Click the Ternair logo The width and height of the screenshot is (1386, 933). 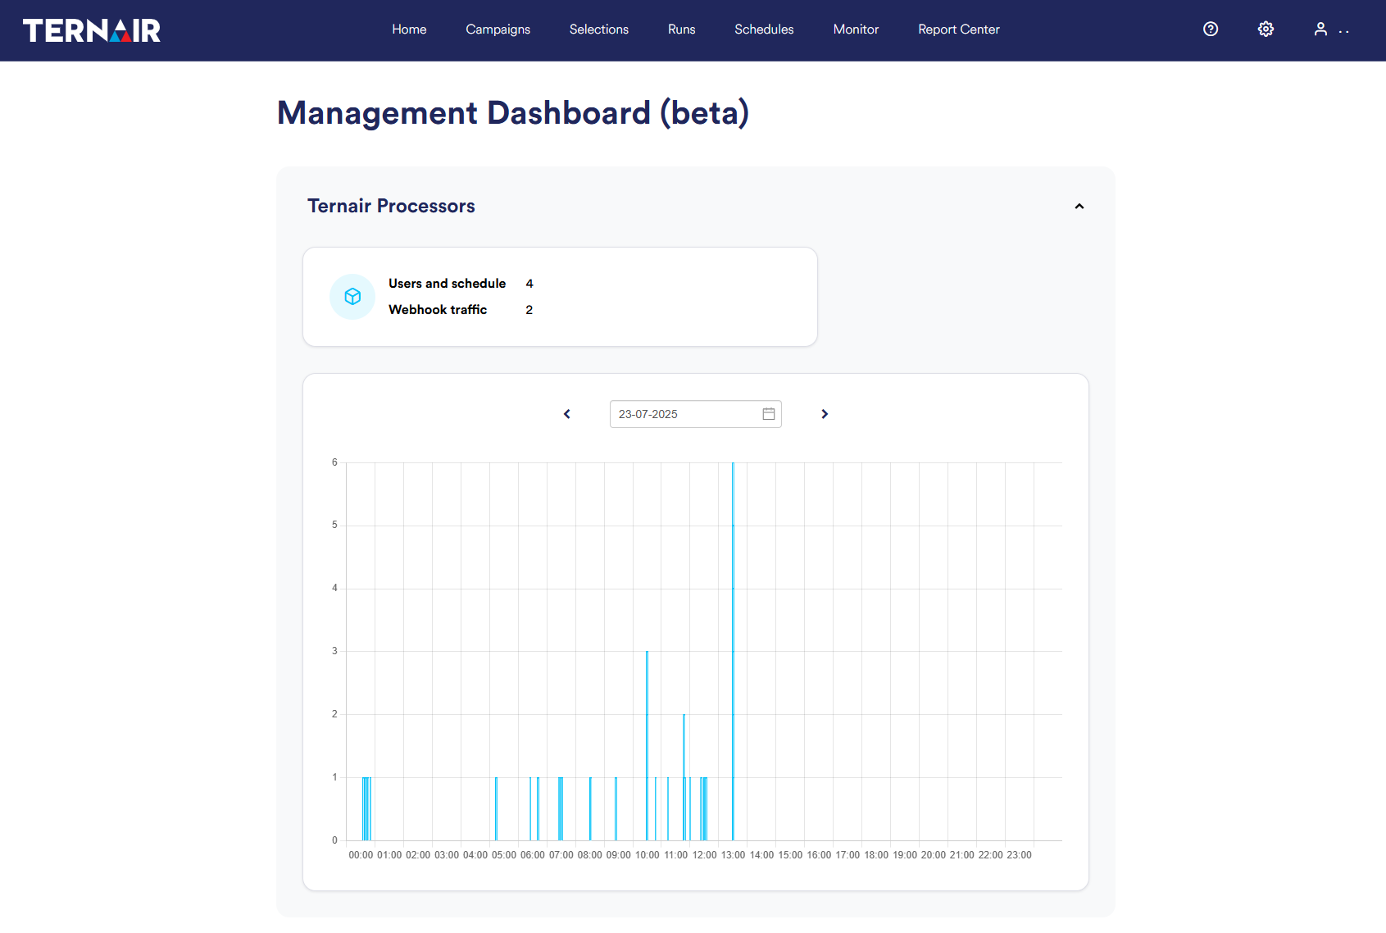(x=91, y=30)
